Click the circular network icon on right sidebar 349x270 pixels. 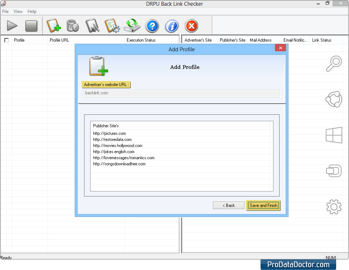pos(334,99)
